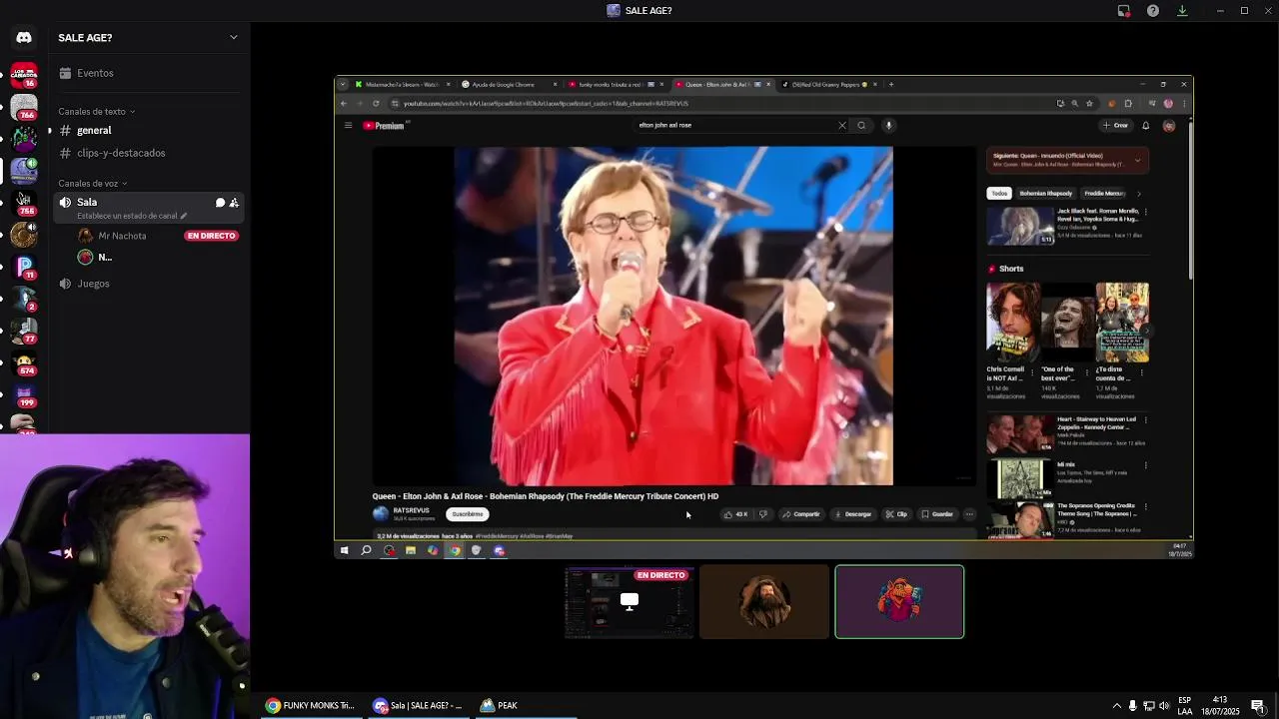
Task: Open server icon with 574 unread badge
Action: (24, 362)
